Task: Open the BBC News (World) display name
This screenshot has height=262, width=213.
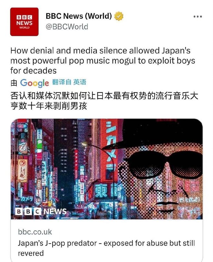Action: click(x=79, y=16)
